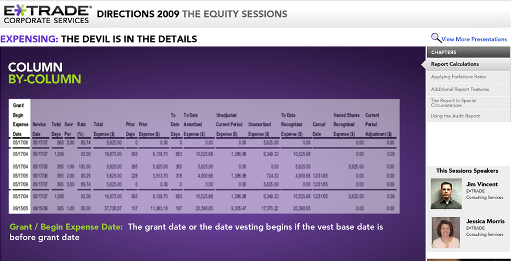
Task: Click the 09/15/05 grant date cell
Action: pyautogui.click(x=19, y=208)
